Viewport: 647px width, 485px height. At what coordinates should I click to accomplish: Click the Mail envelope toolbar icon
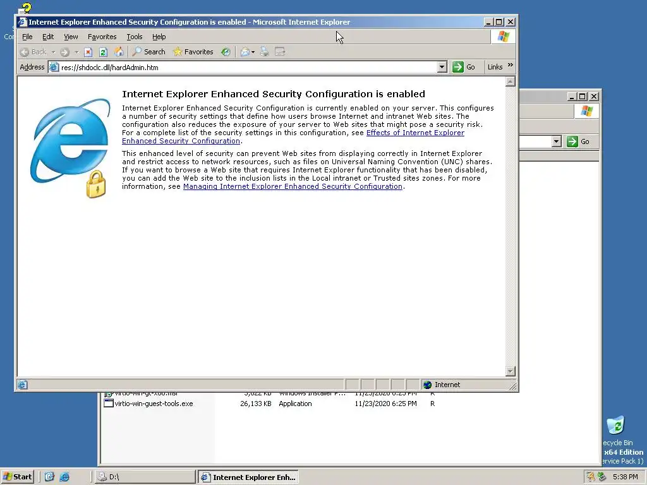pyautogui.click(x=245, y=52)
